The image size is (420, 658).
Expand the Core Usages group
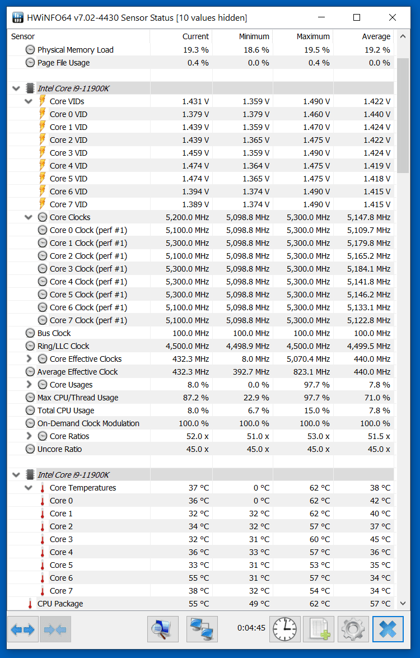29,385
